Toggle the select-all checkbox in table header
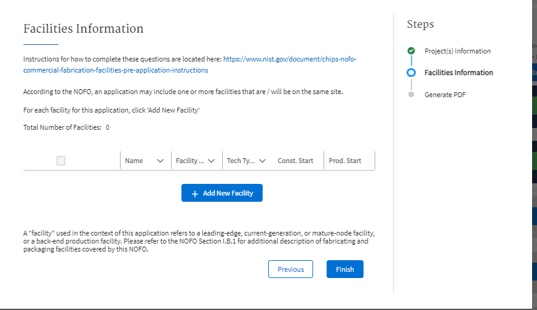The height and width of the screenshot is (310, 537). click(61, 161)
